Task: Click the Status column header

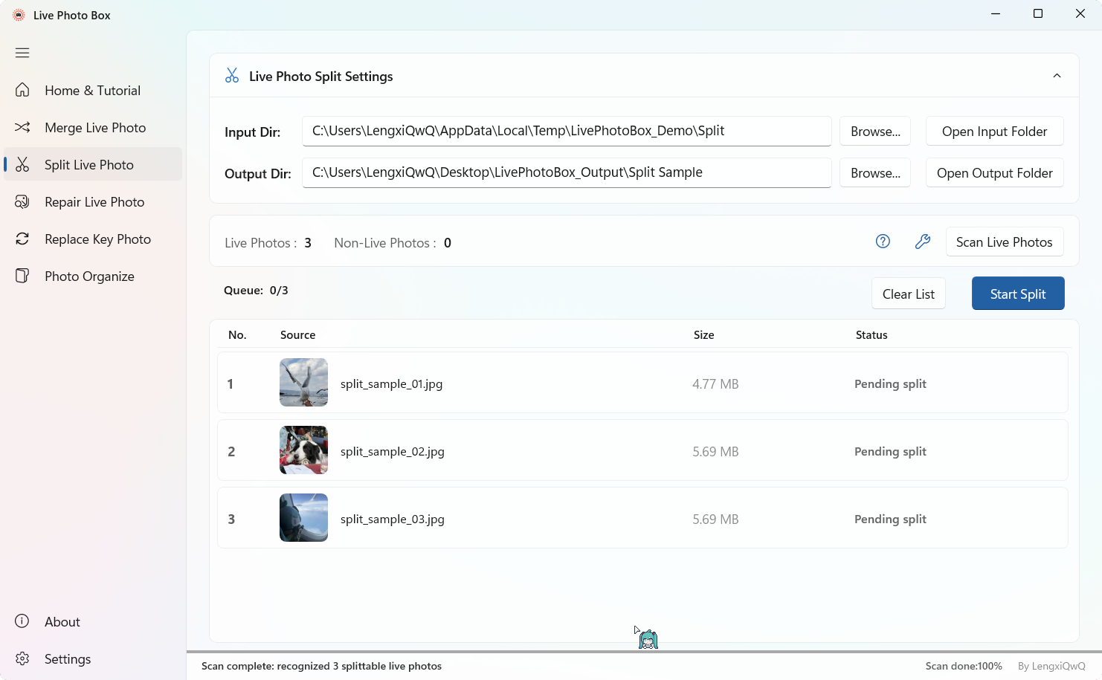Action: click(871, 335)
